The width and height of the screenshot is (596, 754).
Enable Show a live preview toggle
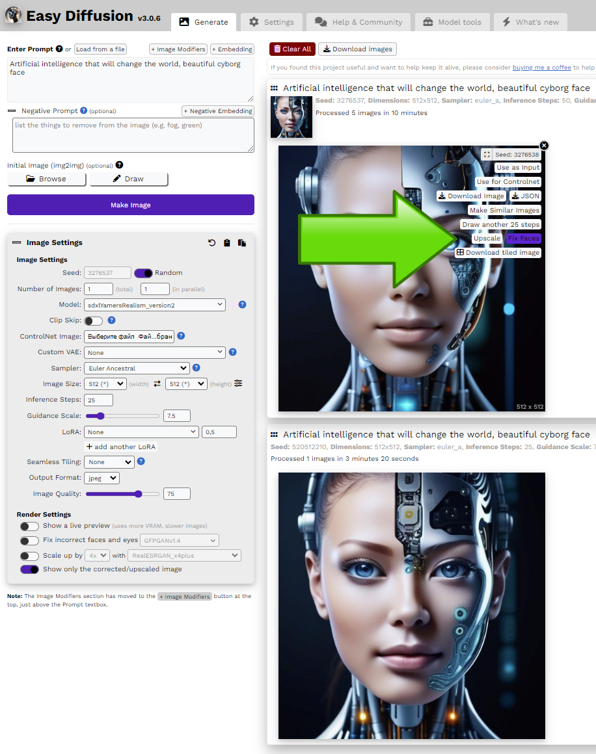pyautogui.click(x=29, y=526)
